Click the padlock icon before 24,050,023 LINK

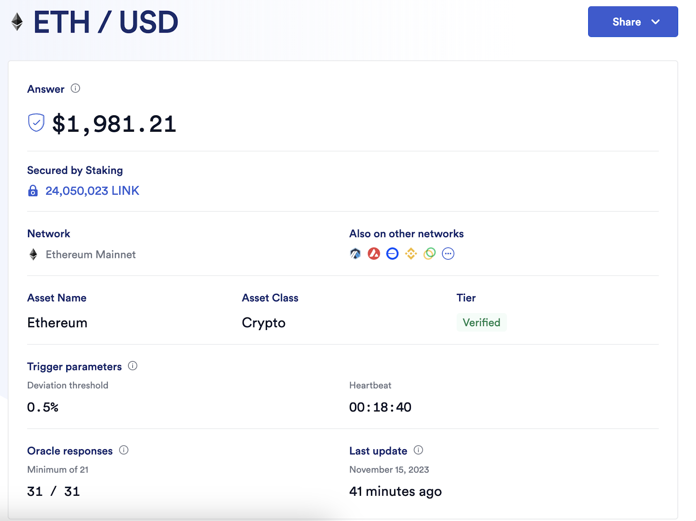coord(33,190)
